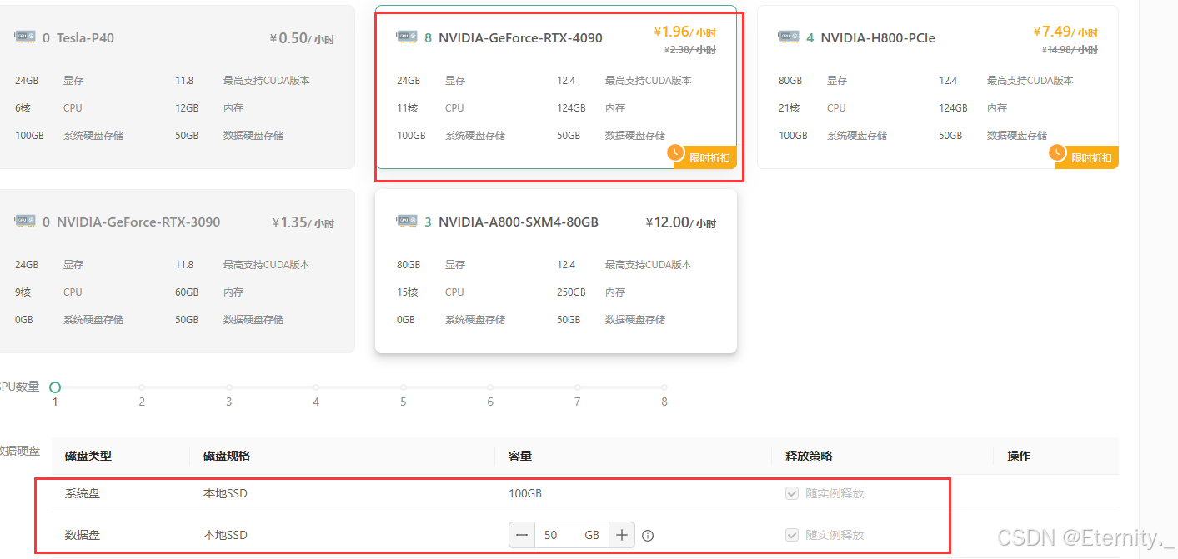Screen dimensions: 1178x559
Task: Click the info icon beside data disk size
Action: (648, 536)
